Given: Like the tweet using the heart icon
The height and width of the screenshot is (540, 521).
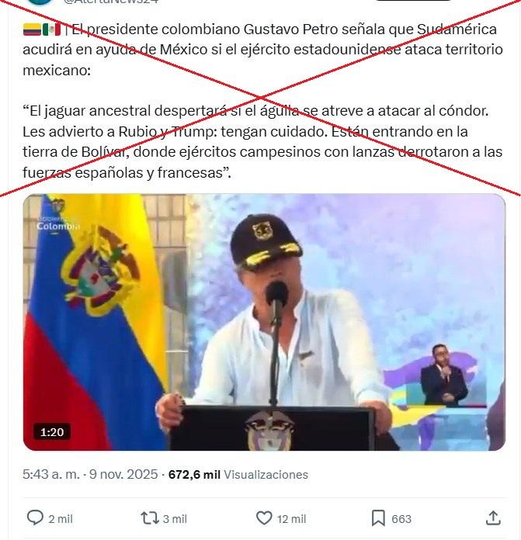Looking at the screenshot, I should (264, 518).
